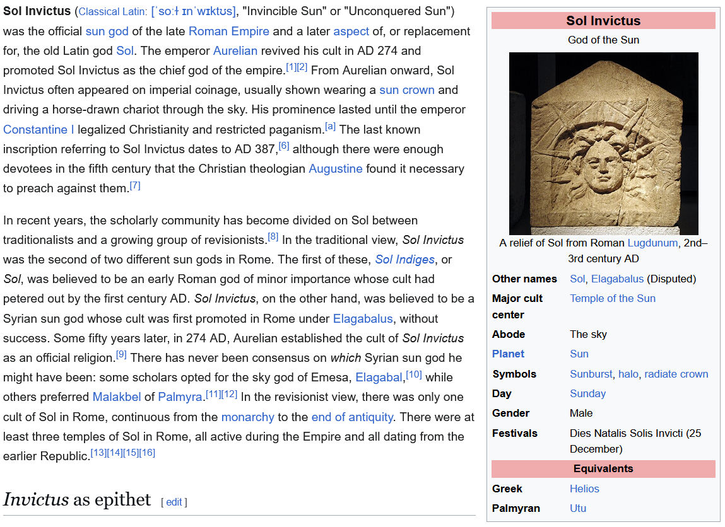The height and width of the screenshot is (527, 725).
Task: Click 'Sol' under Other names in infobox
Action: [577, 279]
